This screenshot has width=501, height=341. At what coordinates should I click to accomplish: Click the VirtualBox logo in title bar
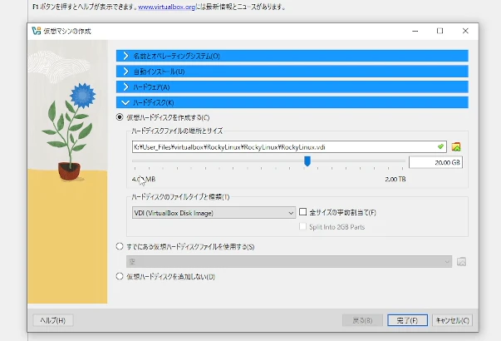(x=36, y=31)
